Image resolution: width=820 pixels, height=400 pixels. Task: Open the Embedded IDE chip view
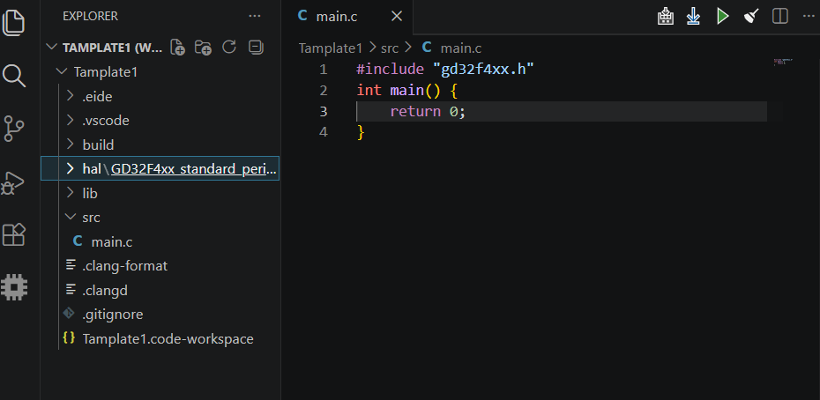(14, 287)
